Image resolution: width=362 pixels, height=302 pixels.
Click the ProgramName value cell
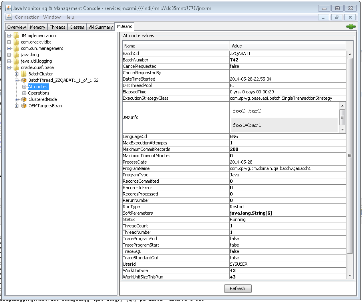(288, 168)
